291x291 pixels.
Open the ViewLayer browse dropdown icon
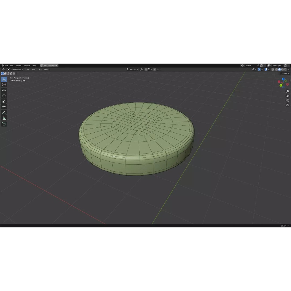269,65
